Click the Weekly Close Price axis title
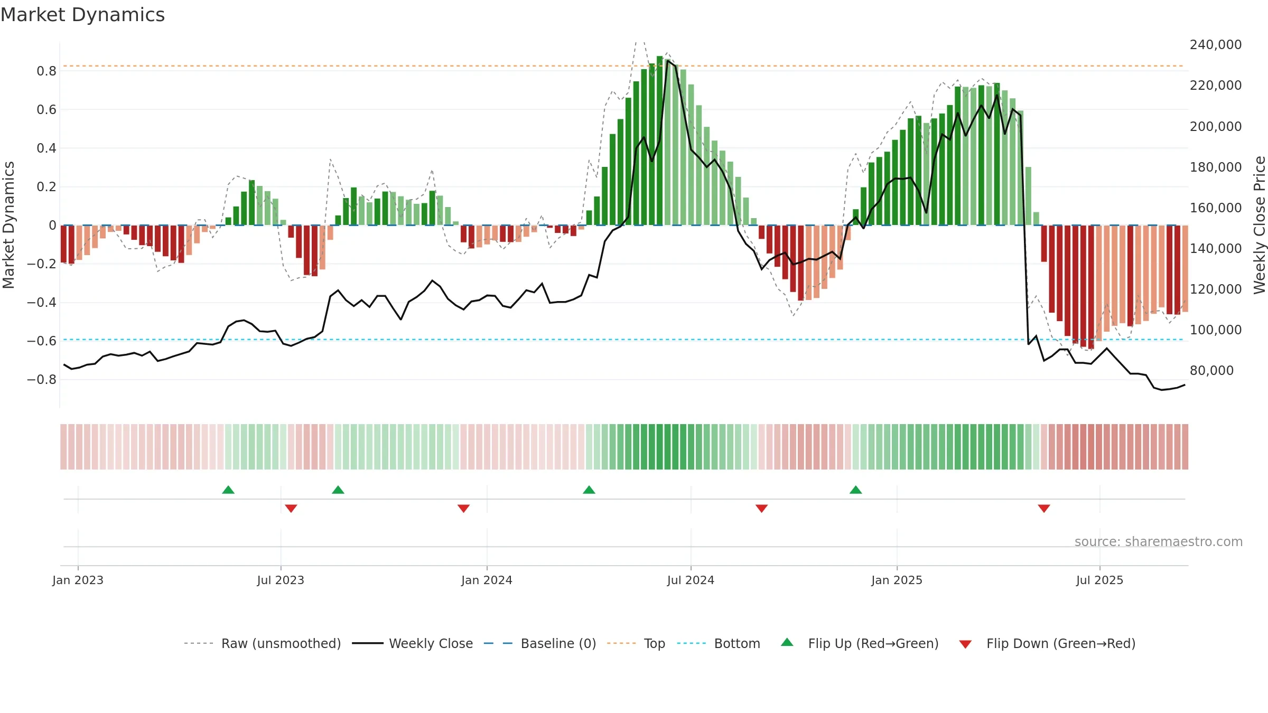Screen dimensions: 1268x713 1260,225
